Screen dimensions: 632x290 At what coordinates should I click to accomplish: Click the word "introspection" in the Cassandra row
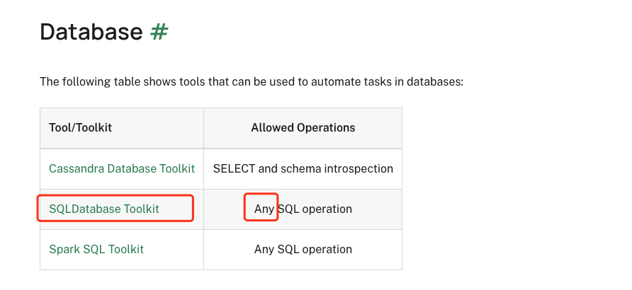[360, 168]
